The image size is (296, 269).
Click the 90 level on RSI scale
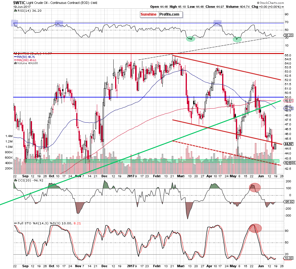pyautogui.click(x=286, y=14)
